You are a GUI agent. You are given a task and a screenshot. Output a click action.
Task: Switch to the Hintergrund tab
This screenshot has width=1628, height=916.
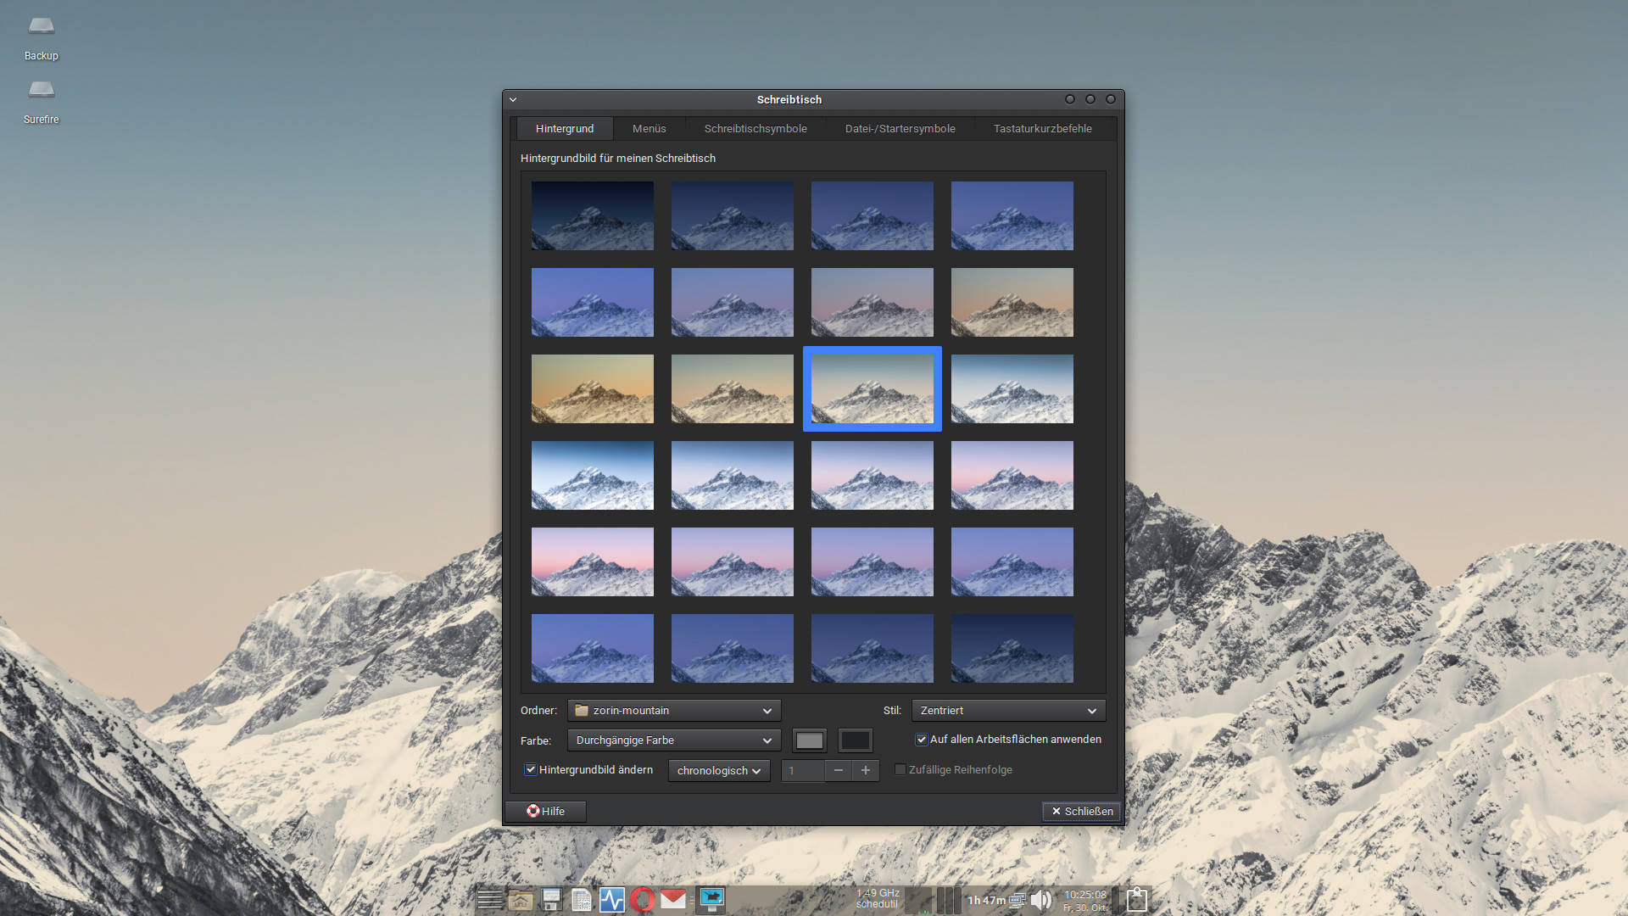[565, 129]
